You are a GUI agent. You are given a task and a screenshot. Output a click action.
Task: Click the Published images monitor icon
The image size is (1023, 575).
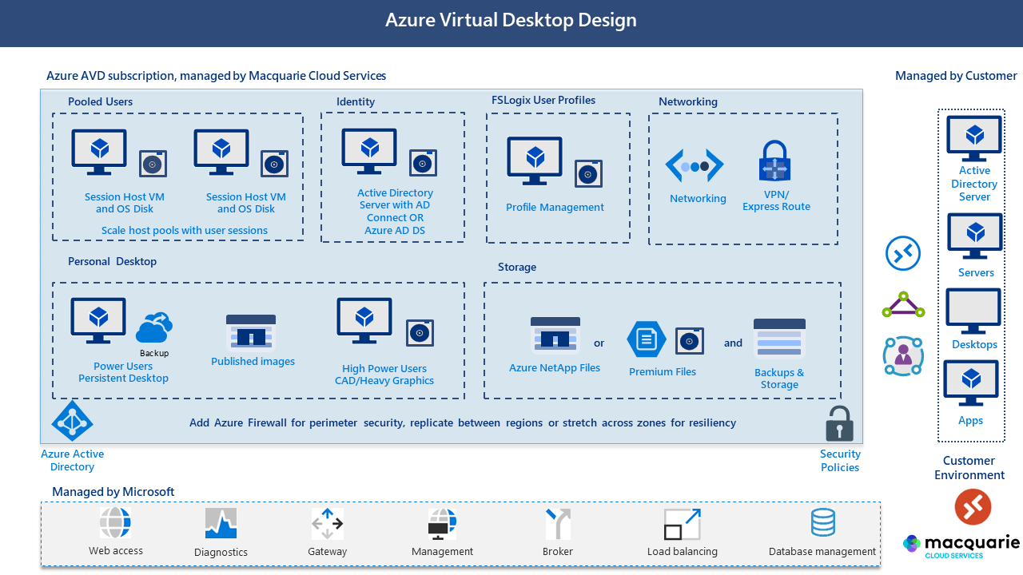click(252, 331)
